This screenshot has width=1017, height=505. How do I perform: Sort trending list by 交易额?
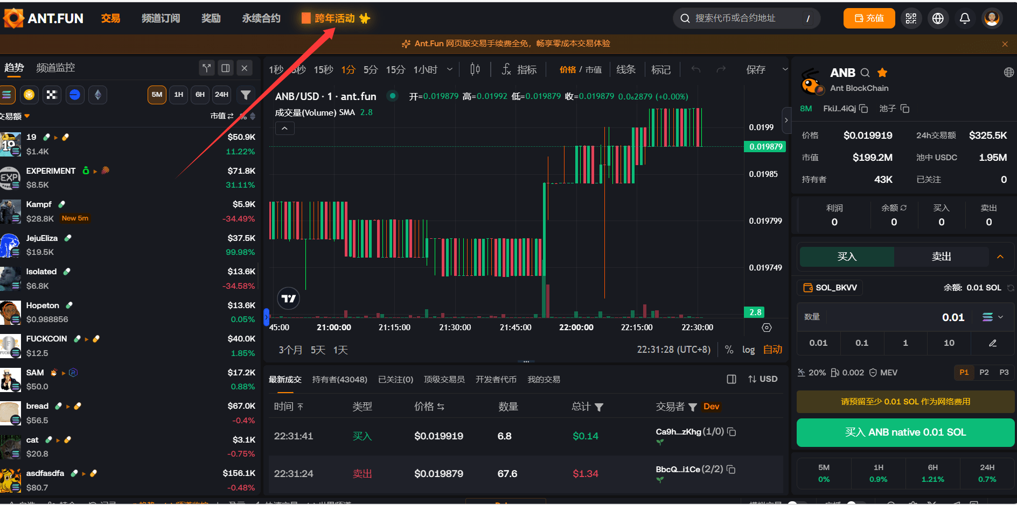point(15,116)
